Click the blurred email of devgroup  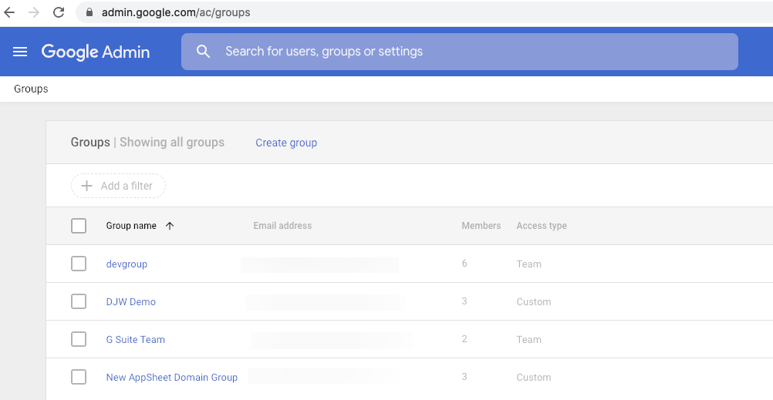pyautogui.click(x=320, y=264)
